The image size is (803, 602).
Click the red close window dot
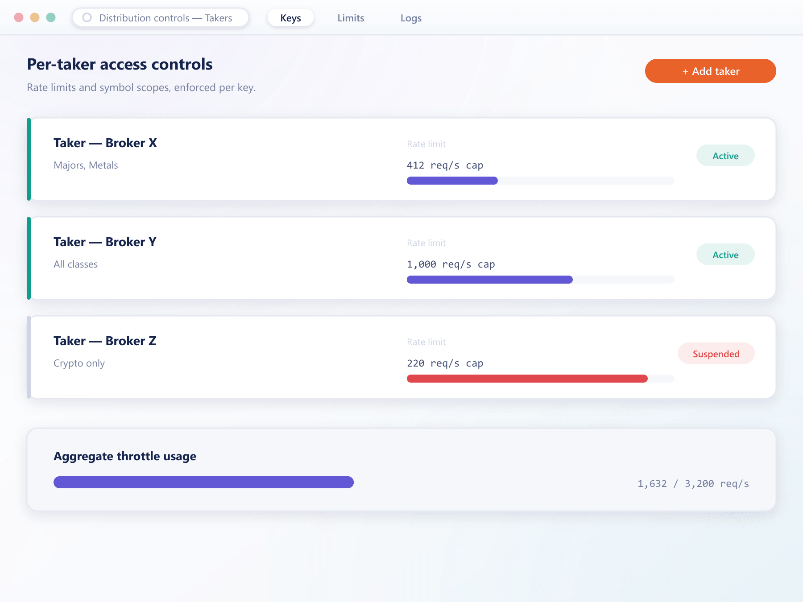point(19,17)
